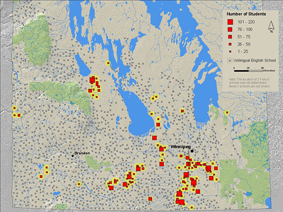Click the 1 - 25 students legend square
The width and height of the screenshot is (283, 212).
(230, 51)
